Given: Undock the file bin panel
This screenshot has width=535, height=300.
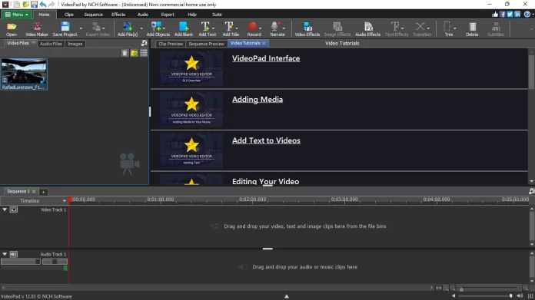Looking at the screenshot, I should click(144, 43).
